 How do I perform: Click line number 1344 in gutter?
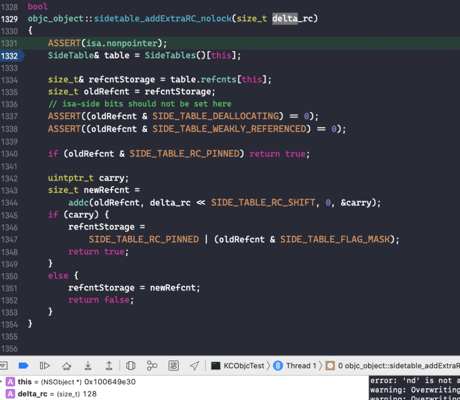[x=10, y=203]
